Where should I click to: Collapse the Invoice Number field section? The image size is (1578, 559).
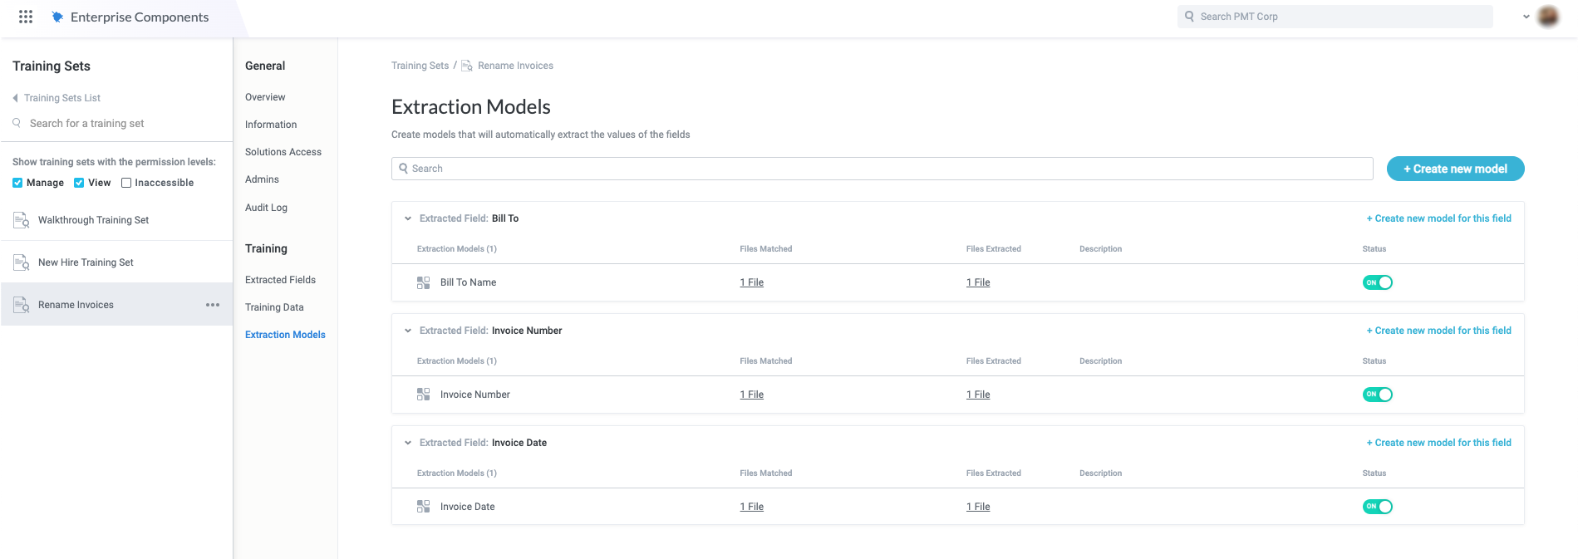click(x=408, y=331)
